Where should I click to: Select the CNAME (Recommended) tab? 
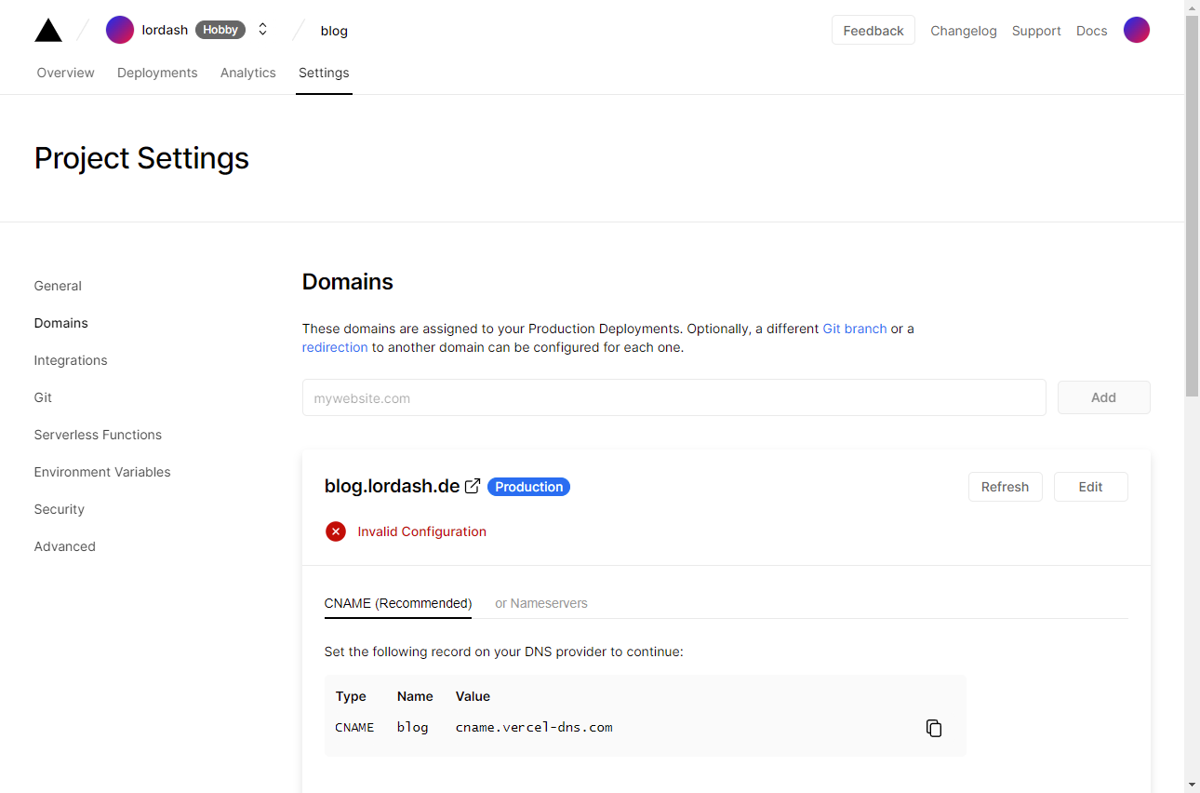coord(398,603)
